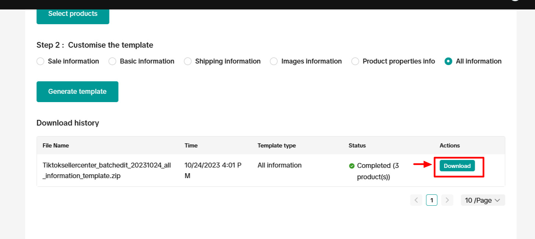Select the All information radio button
The image size is (535, 239).
(449, 61)
